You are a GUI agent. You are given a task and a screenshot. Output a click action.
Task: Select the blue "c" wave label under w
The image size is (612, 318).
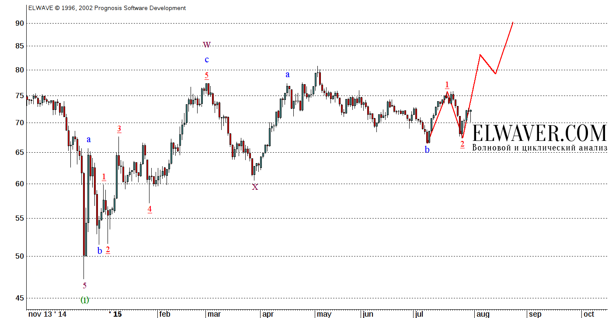(x=207, y=60)
